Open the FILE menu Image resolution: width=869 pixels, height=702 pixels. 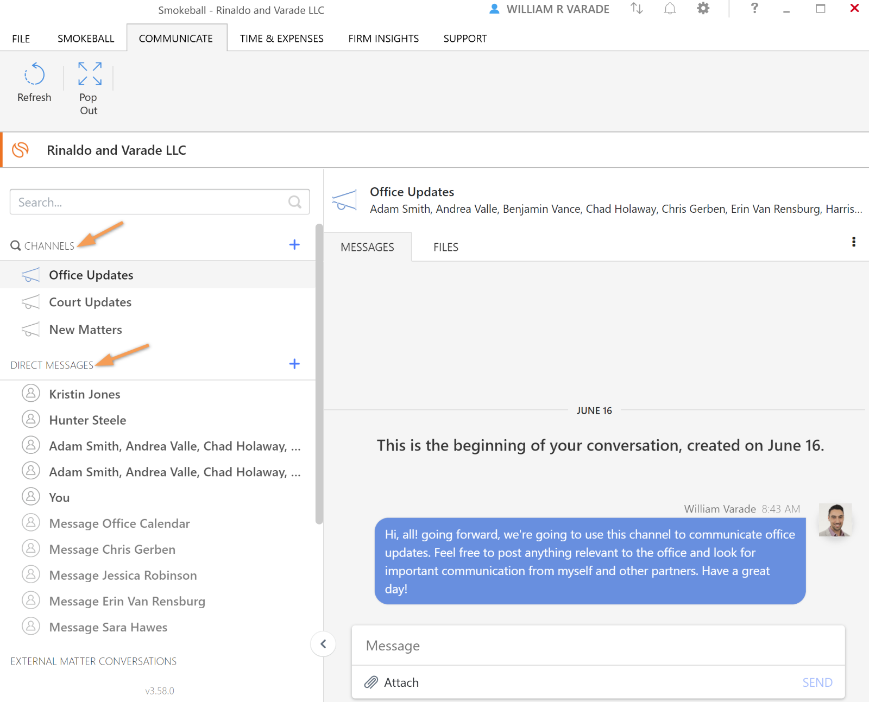click(x=21, y=39)
